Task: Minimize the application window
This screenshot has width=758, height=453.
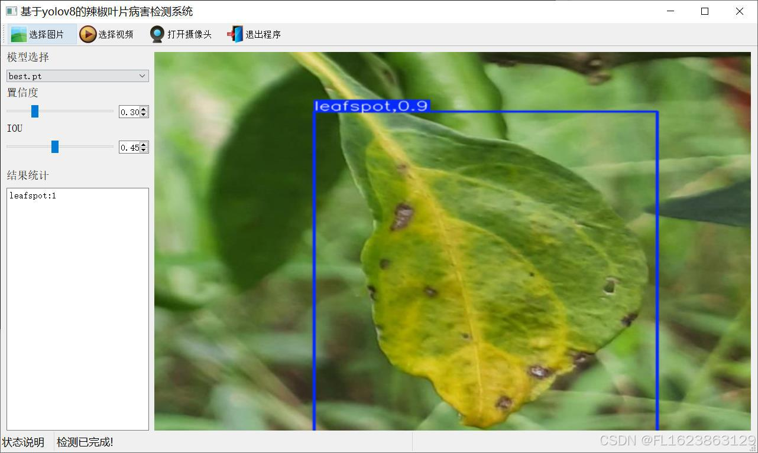Action: coord(670,11)
